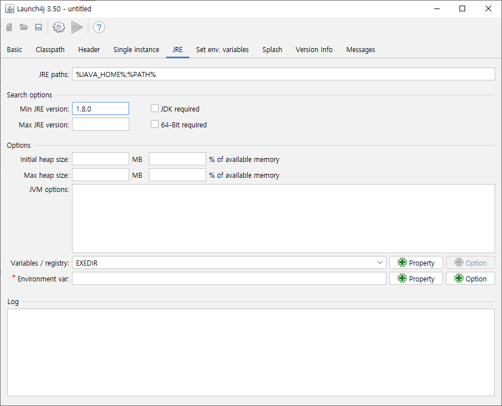Image resolution: width=502 pixels, height=406 pixels.
Task: Open the Set env. variables tab
Action: (222, 50)
